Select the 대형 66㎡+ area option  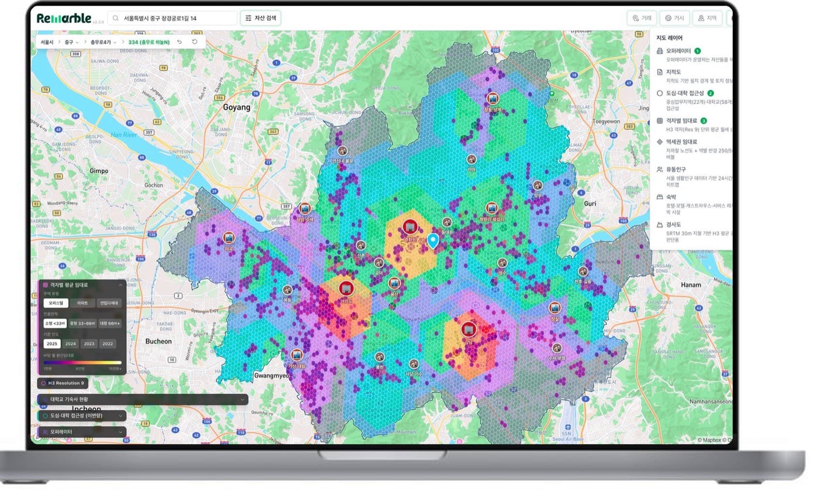pos(110,323)
